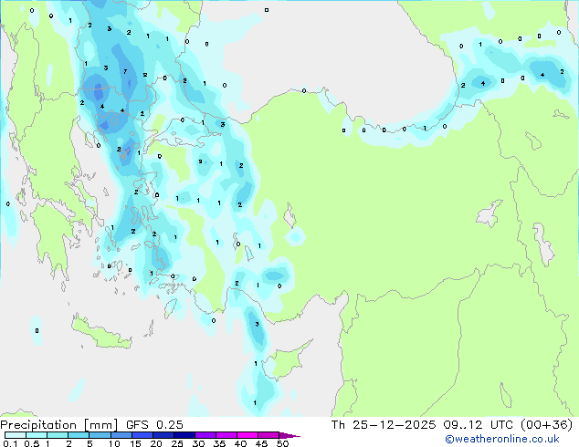Image resolution: width=579 pixels, height=447 pixels.
Task: Click the 'GFS 0.25' model label
Action: tap(154, 425)
